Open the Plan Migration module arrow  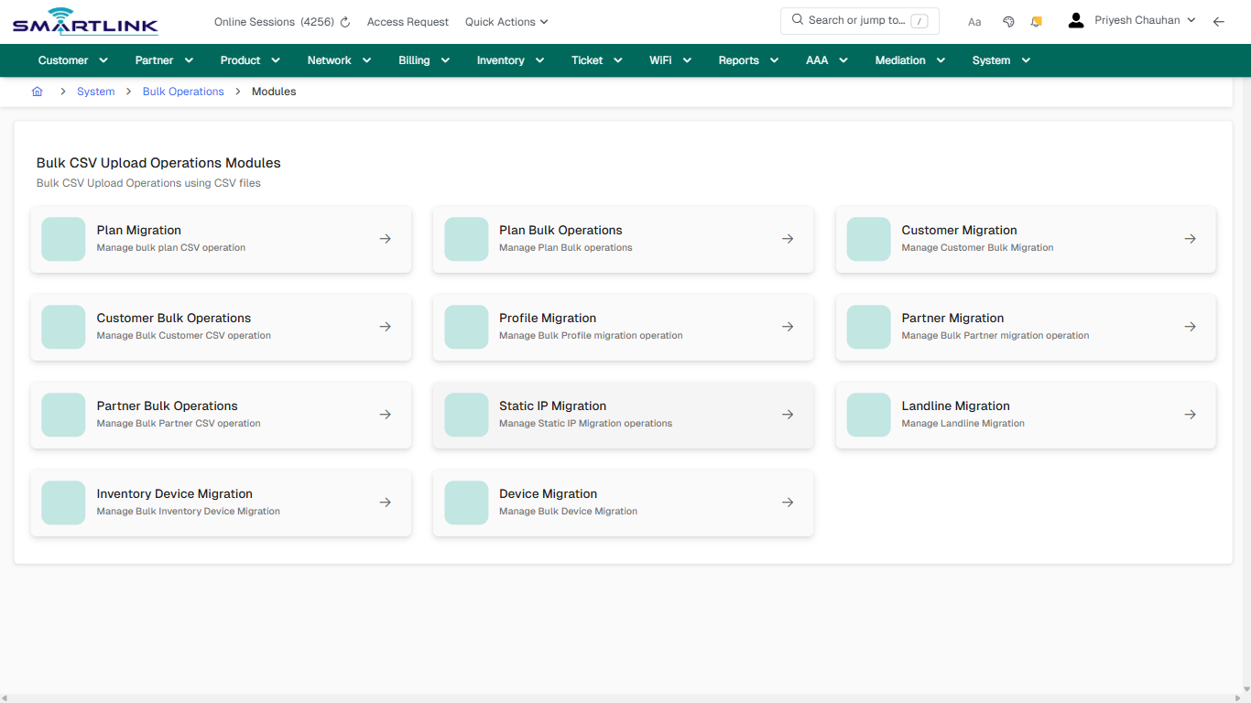385,238
